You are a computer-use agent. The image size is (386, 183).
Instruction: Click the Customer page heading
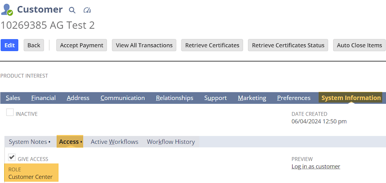click(40, 10)
